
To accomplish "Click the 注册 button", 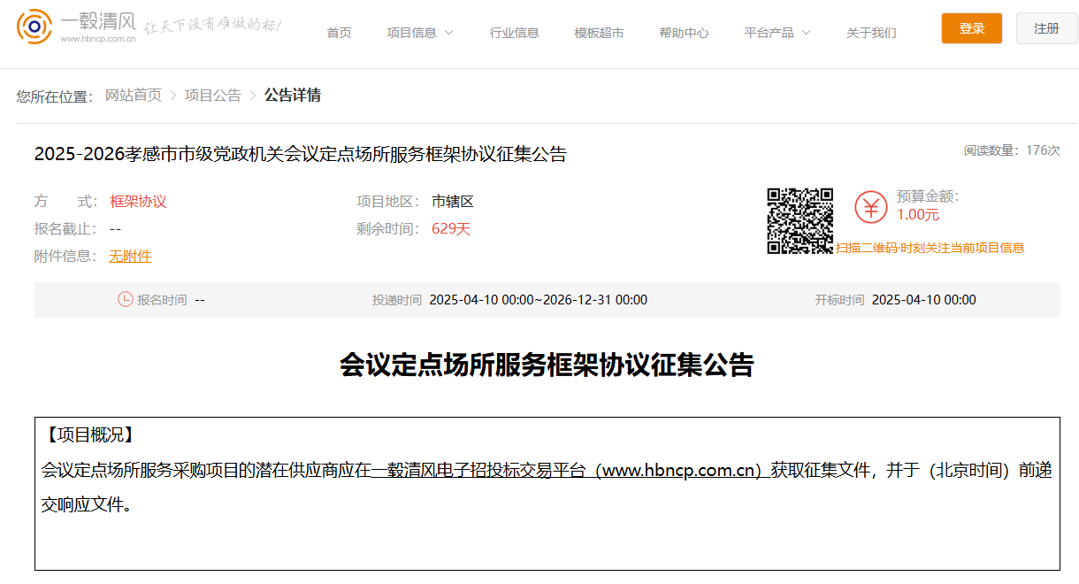I will [1046, 27].
